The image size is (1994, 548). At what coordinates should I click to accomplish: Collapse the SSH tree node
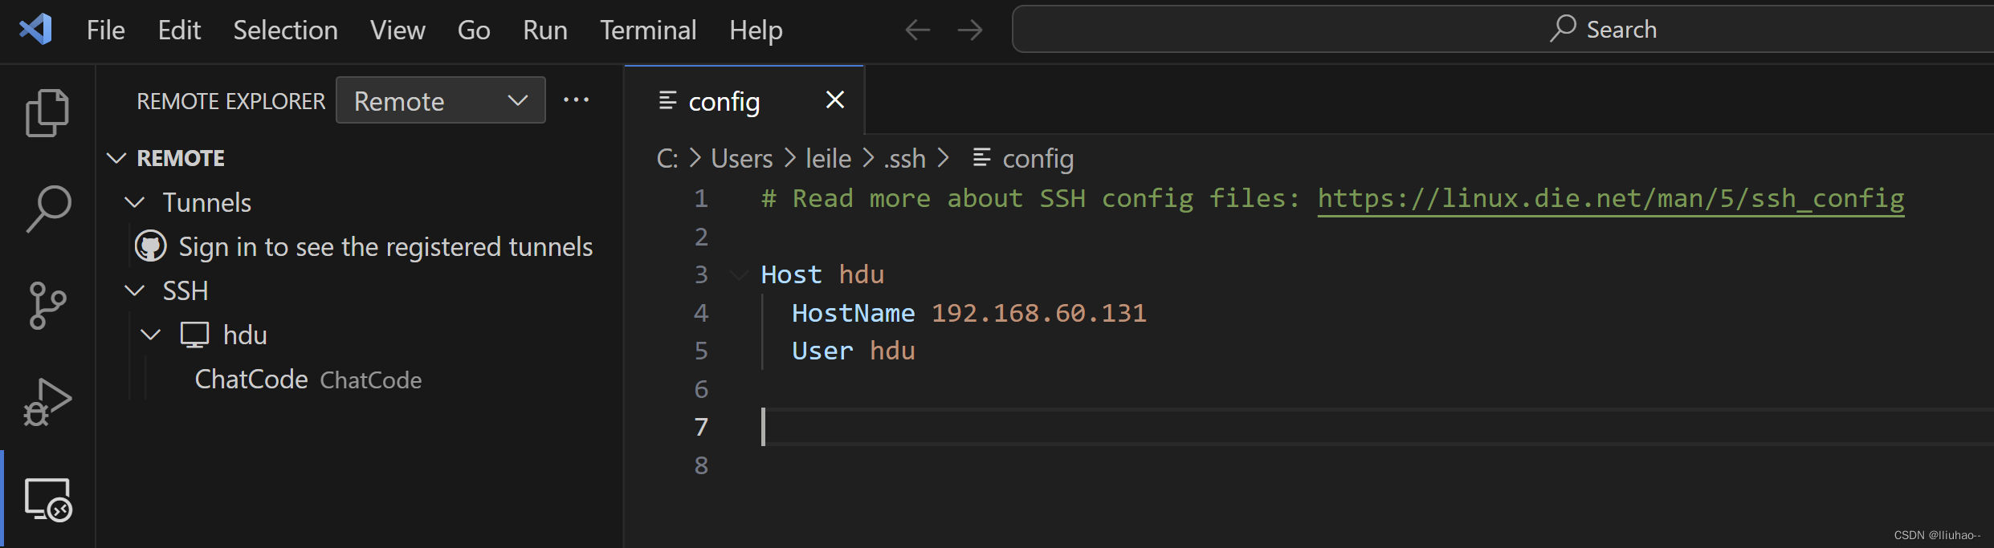[x=135, y=290]
